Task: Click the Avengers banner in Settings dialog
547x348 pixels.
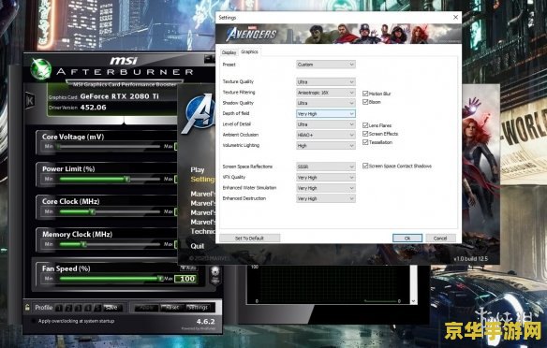Action: [x=338, y=34]
